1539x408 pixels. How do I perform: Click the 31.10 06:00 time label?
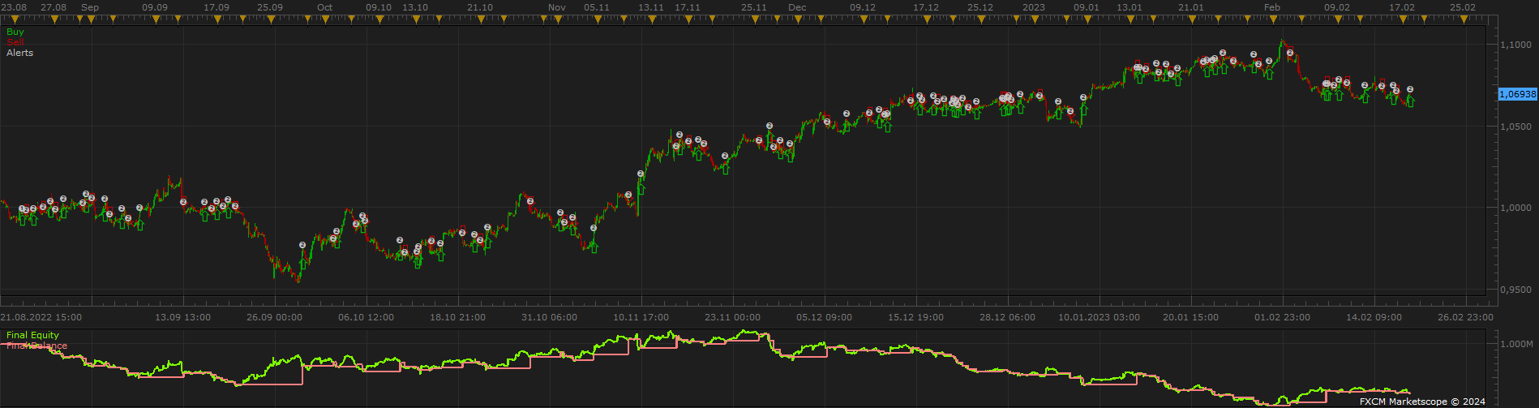(x=550, y=317)
